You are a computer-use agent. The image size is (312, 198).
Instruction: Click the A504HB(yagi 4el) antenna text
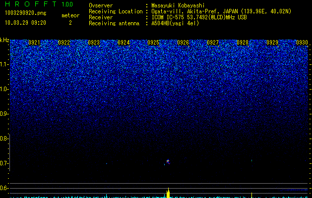(175, 23)
